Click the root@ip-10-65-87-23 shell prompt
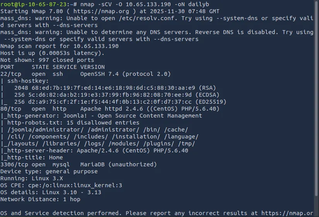Screen dimensions: 319x217 coord(33,4)
